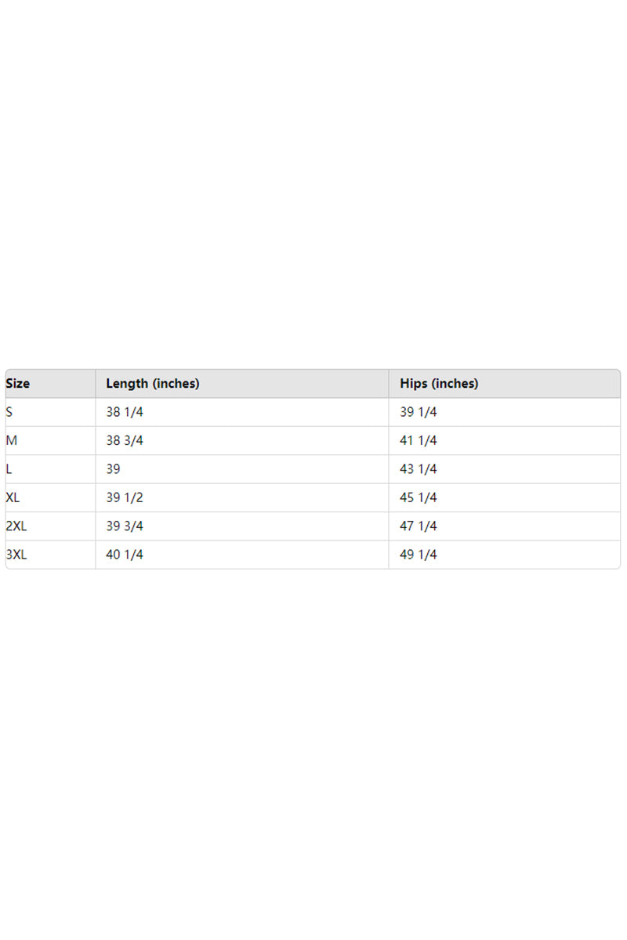Click the 39 1/2 length value
Screen dimensions: 627x940
tap(125, 497)
